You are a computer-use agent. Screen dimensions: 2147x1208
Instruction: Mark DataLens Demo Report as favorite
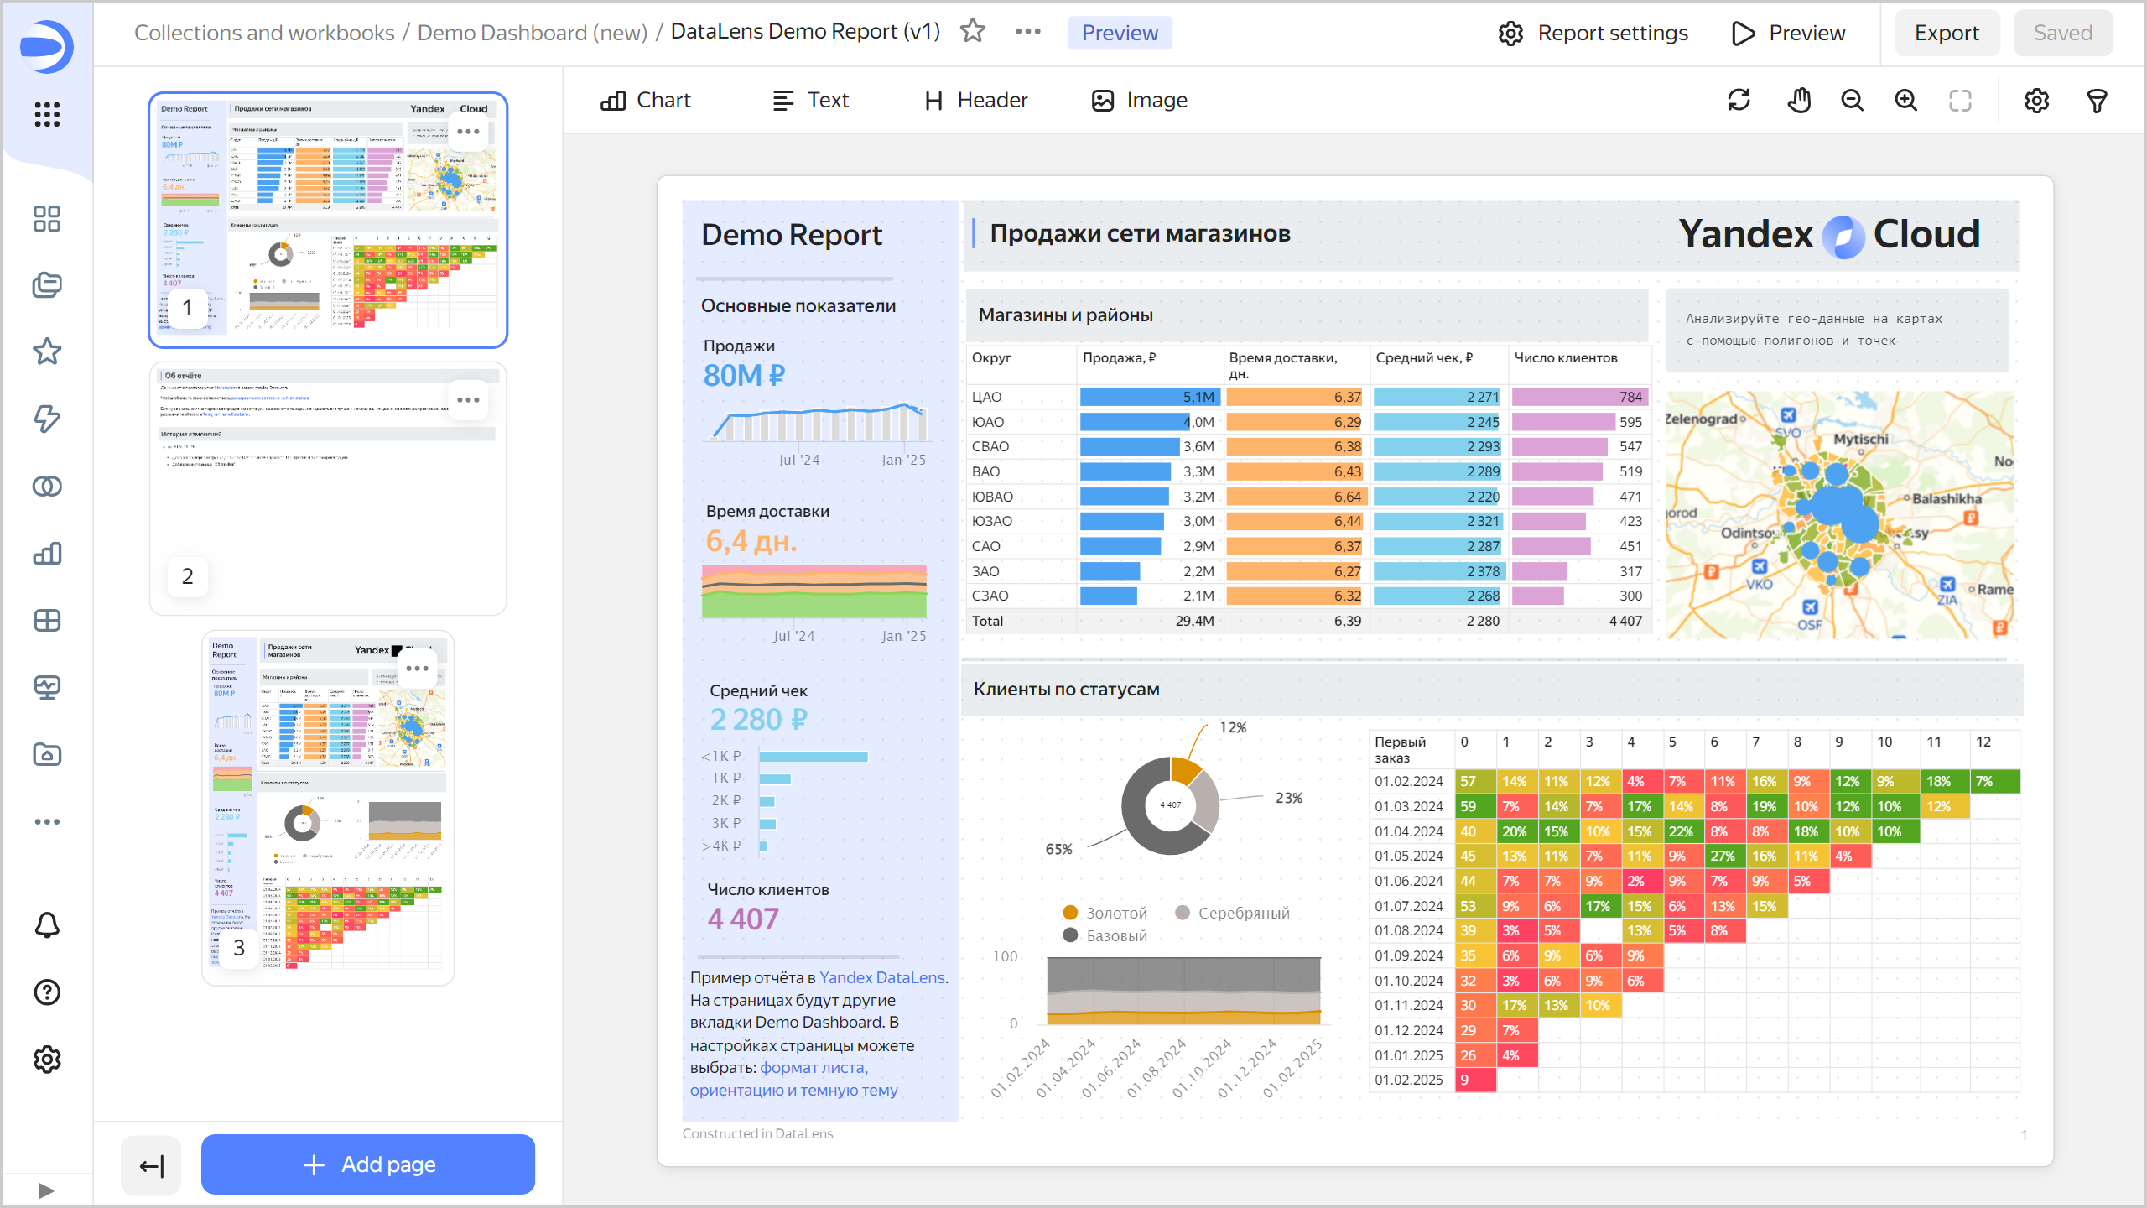click(x=974, y=32)
